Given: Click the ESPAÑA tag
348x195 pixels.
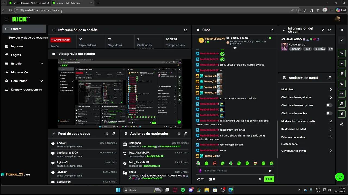Looking at the screenshot, I should (x=320, y=49).
